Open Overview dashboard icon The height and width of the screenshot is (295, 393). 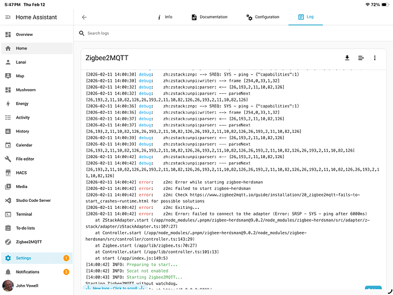pyautogui.click(x=8, y=34)
